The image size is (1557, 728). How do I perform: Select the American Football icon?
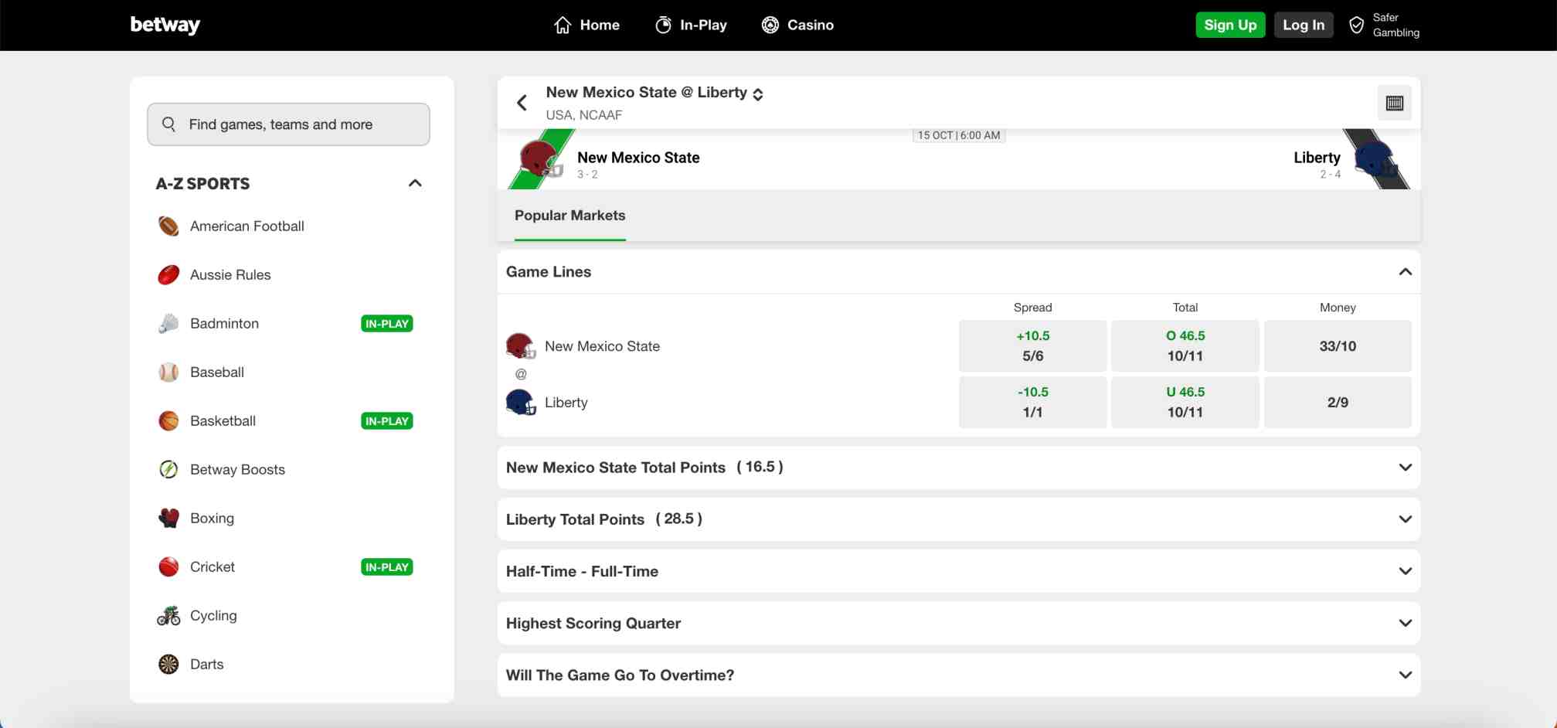pyautogui.click(x=168, y=226)
